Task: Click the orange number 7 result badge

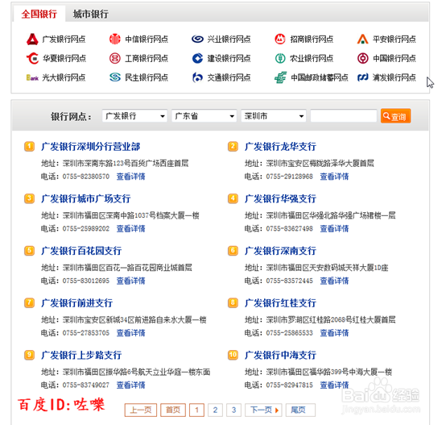Action: coord(29,302)
